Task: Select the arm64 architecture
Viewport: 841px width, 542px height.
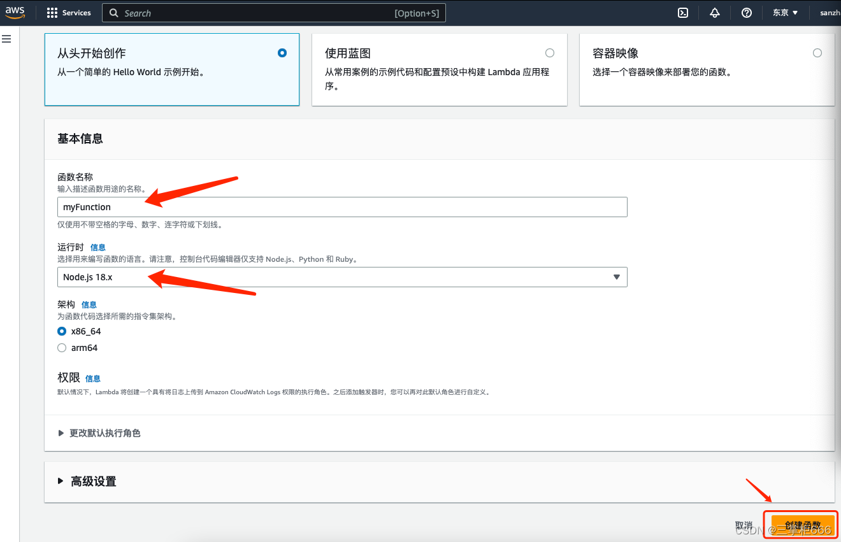Action: pyautogui.click(x=62, y=348)
